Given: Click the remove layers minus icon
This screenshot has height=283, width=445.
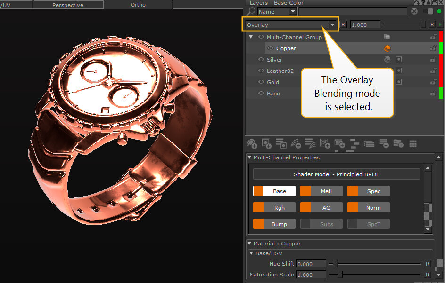Looking at the screenshot, I should point(383,144).
